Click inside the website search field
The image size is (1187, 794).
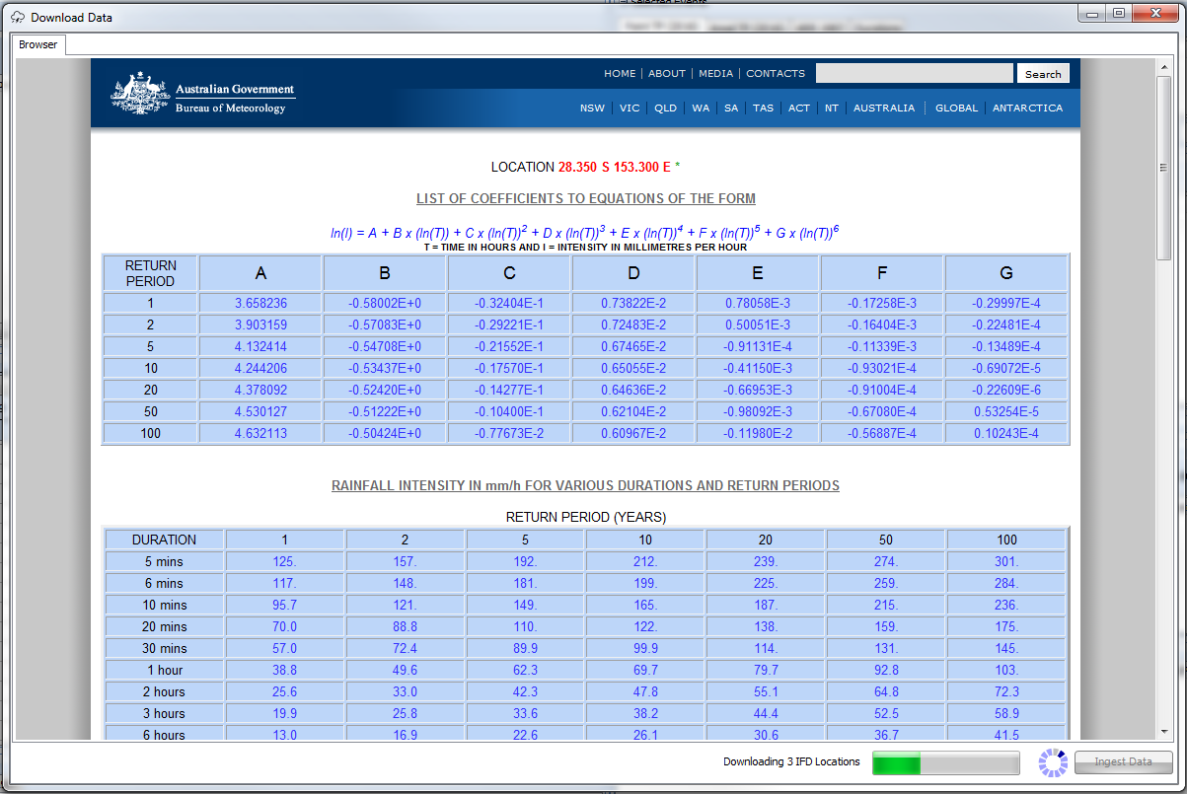coord(914,74)
